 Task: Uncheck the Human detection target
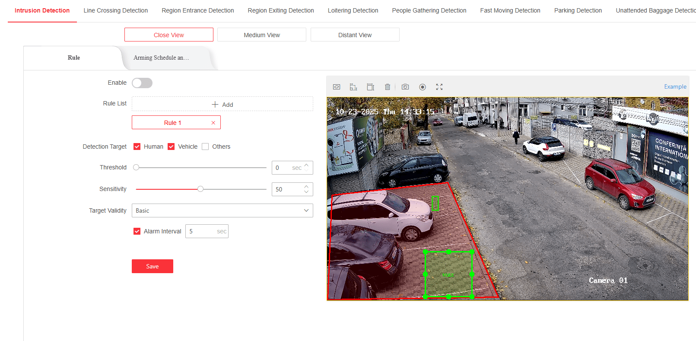pyautogui.click(x=137, y=147)
